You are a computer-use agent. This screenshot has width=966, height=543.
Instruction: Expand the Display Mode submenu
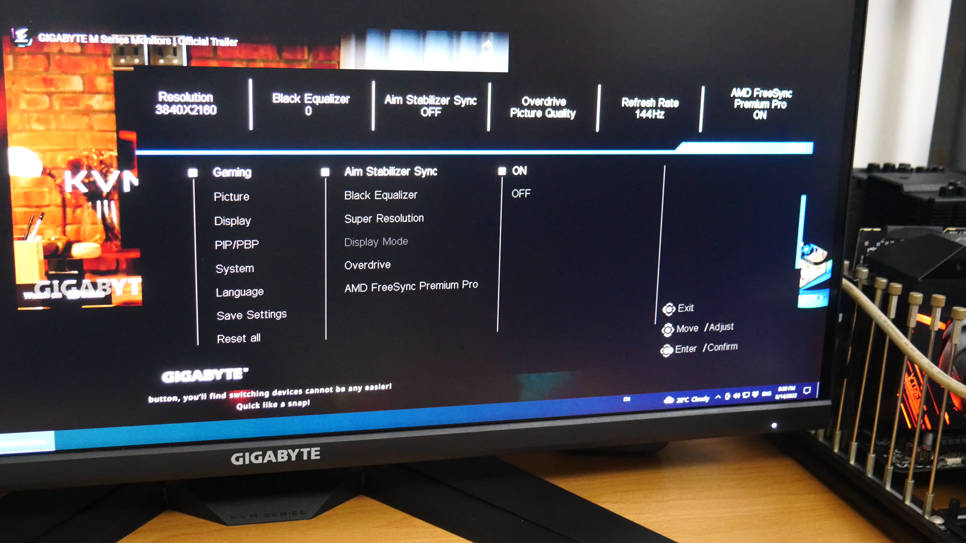pyautogui.click(x=377, y=241)
